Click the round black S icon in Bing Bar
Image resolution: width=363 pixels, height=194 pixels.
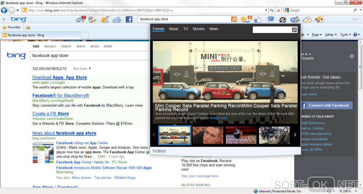click(x=283, y=20)
